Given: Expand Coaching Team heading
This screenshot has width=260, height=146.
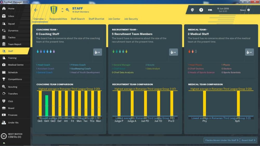Looking at the screenshot, I should click(x=47, y=30).
